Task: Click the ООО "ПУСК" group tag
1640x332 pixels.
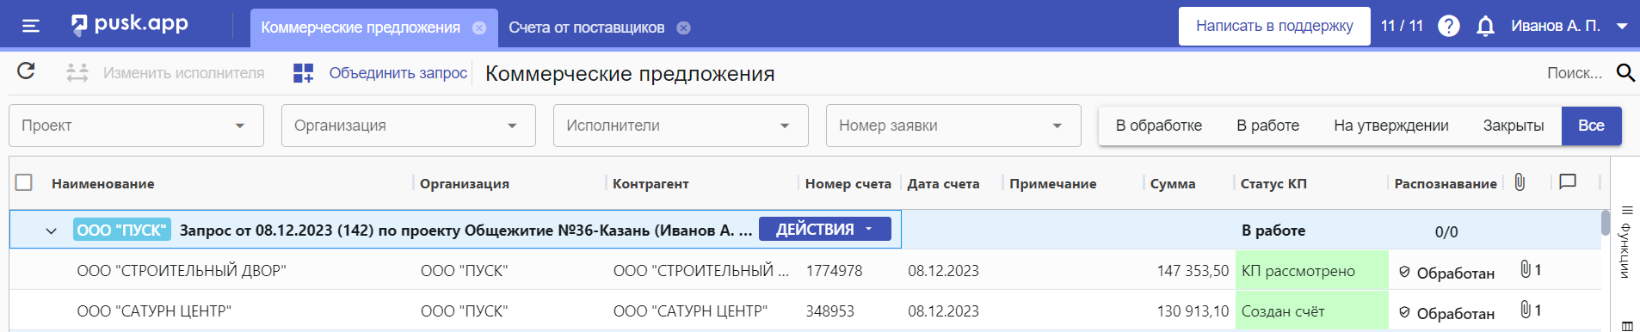Action: 121,230
